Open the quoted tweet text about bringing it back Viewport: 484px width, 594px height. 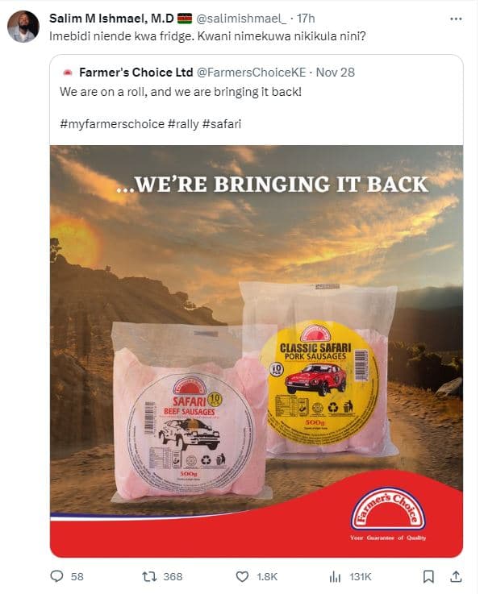[x=181, y=92]
